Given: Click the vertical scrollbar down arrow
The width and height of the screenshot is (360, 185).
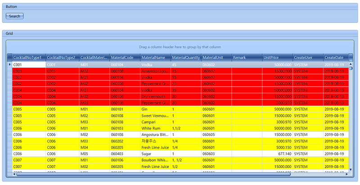Looking at the screenshot, I should pos(351,169).
